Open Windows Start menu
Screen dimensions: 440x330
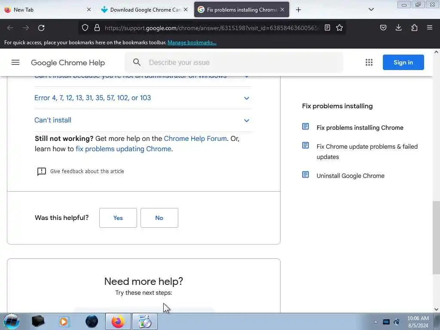point(12,321)
